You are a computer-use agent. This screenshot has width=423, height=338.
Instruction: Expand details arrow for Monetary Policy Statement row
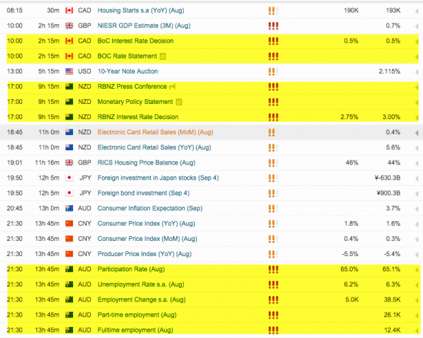click(x=417, y=103)
